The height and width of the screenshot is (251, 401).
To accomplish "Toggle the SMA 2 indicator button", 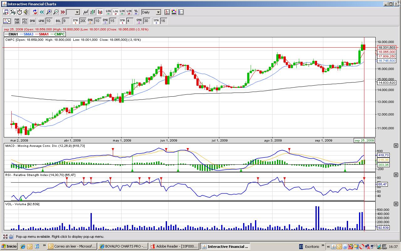I will 139,21.
